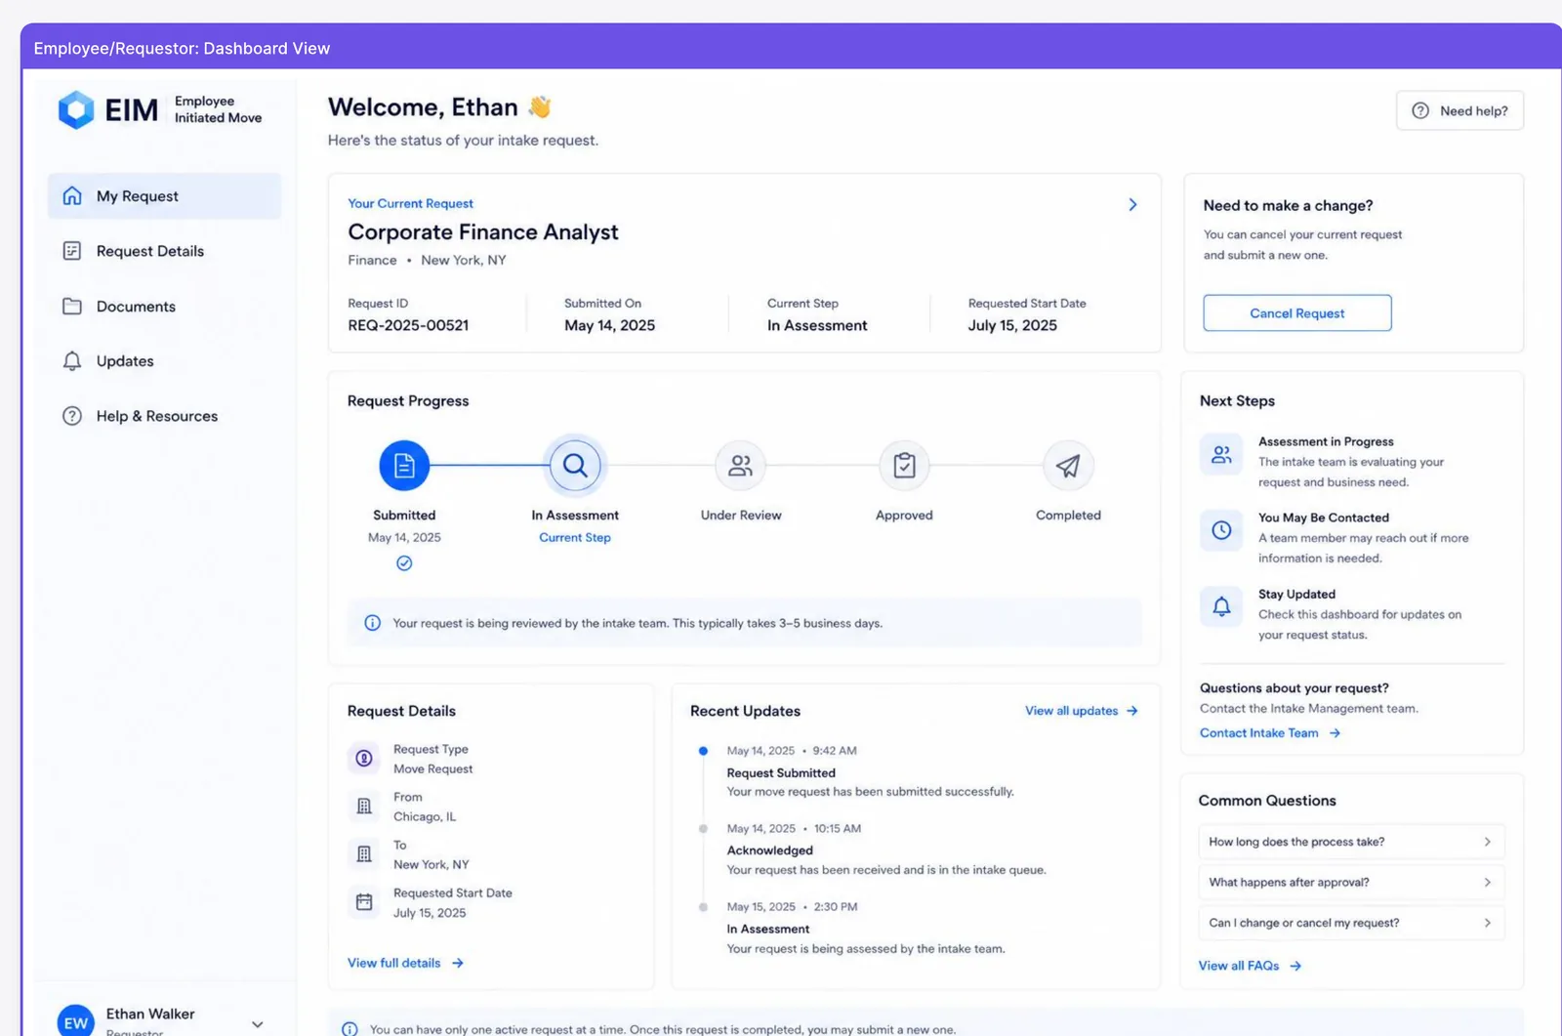Click the 'Current Step' label under In Assessment
This screenshot has width=1562, height=1036.
[575, 538]
